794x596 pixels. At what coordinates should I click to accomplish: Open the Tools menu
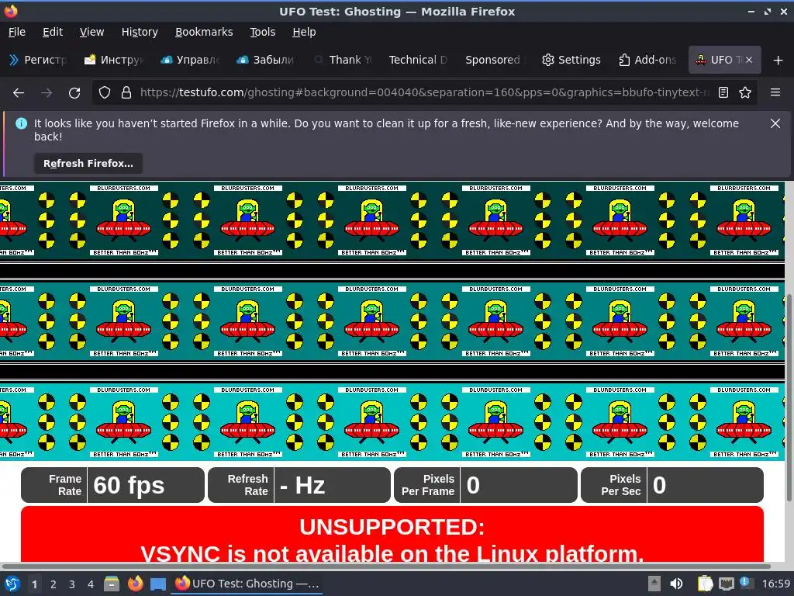tap(263, 32)
